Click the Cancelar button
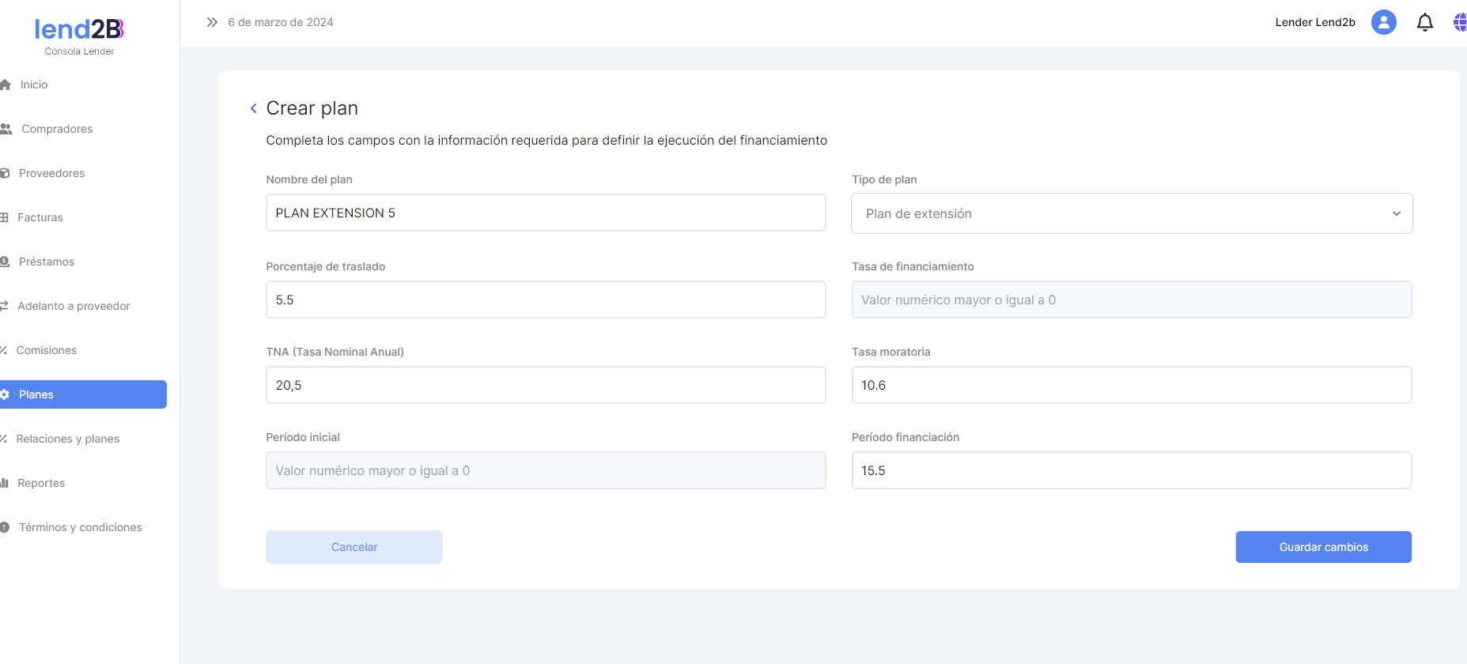 pos(354,547)
